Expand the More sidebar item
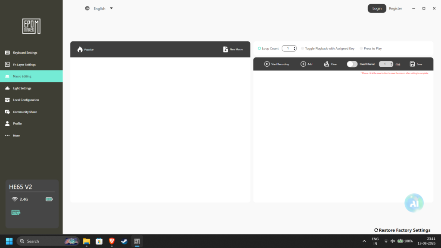 click(31, 135)
